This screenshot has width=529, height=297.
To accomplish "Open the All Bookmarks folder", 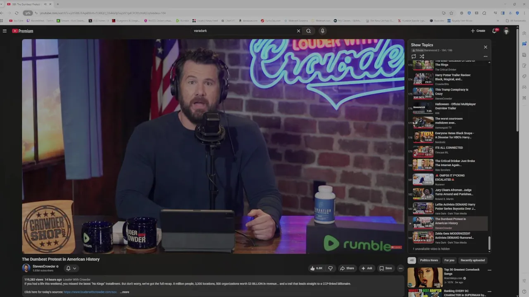I will [515, 21].
